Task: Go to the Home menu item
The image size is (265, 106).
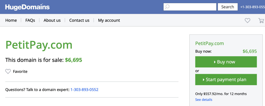Action: pos(11,20)
